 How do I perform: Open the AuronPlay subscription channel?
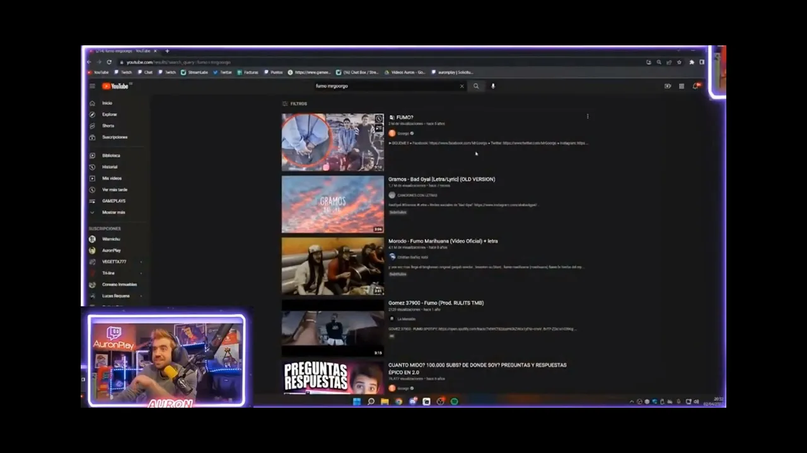point(111,250)
